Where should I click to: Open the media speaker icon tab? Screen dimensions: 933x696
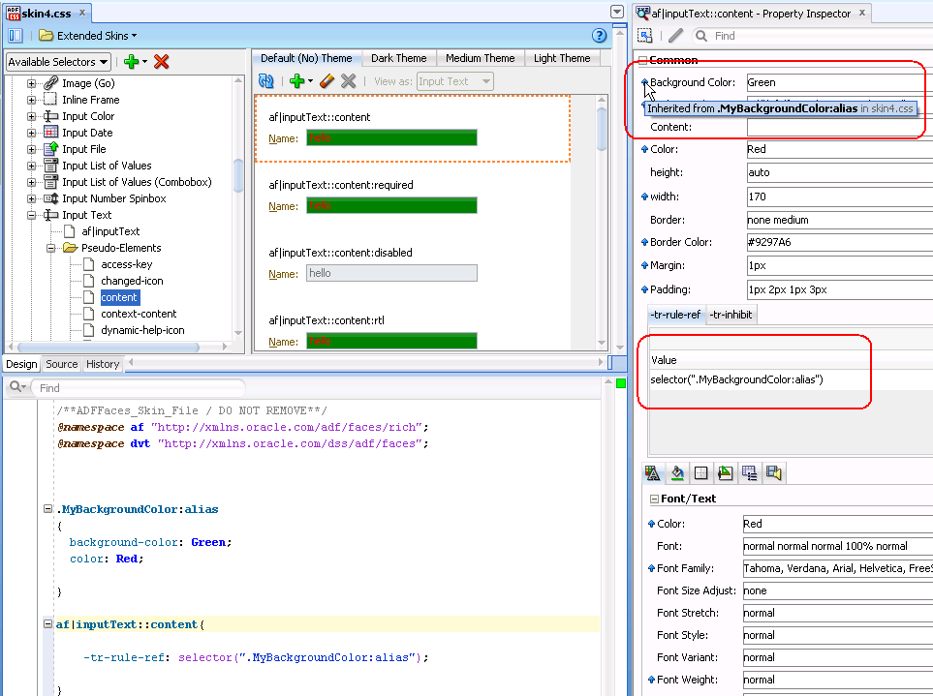773,473
